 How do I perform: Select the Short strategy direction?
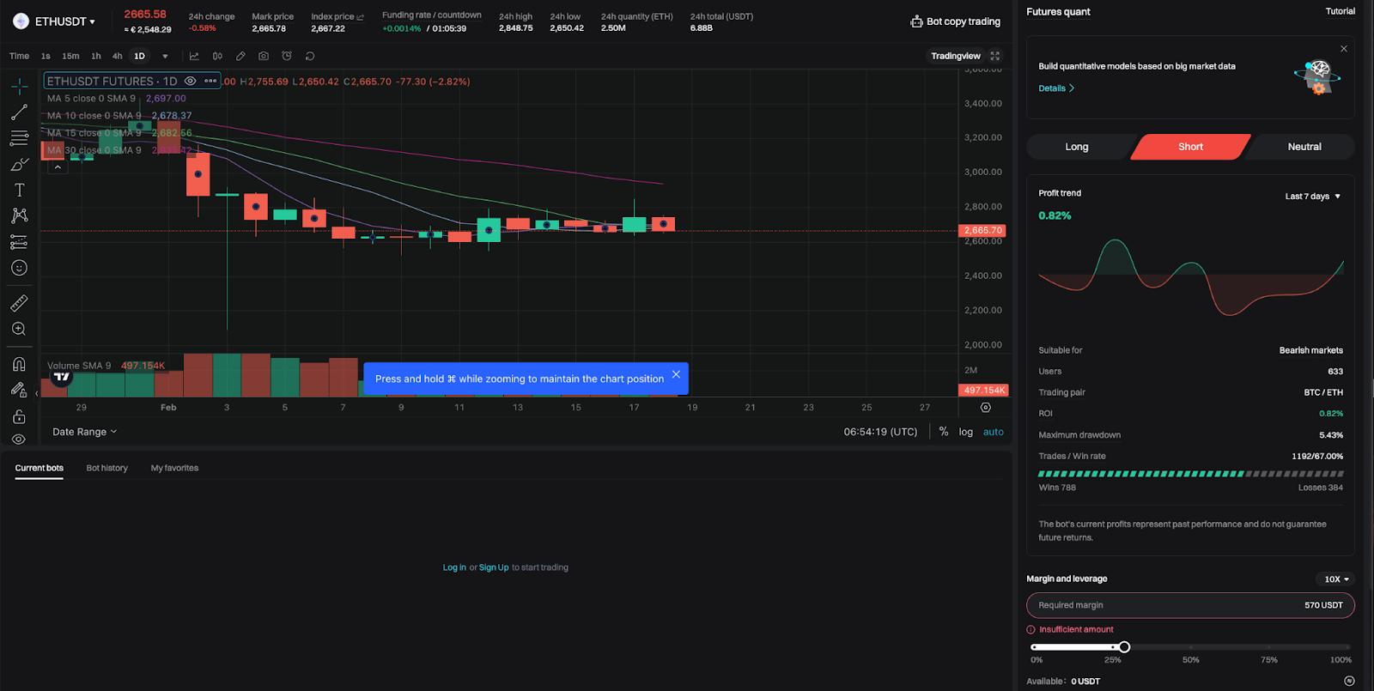click(1190, 147)
